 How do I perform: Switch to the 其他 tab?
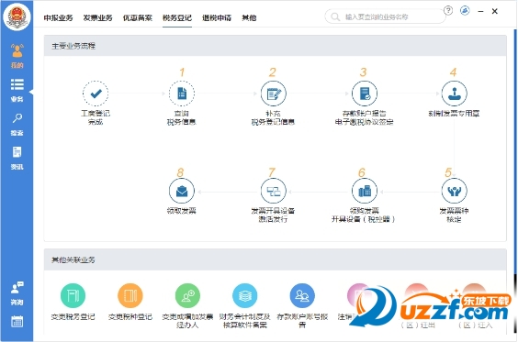coord(249,17)
